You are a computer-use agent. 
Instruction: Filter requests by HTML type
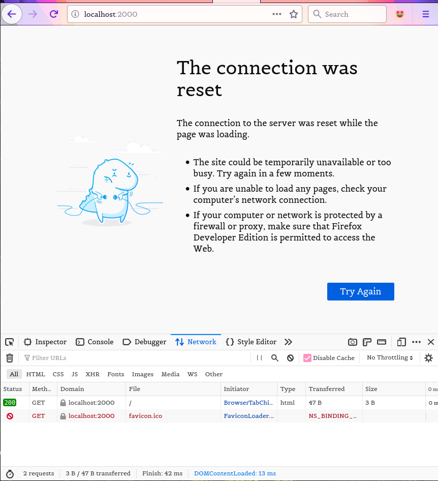tap(36, 374)
